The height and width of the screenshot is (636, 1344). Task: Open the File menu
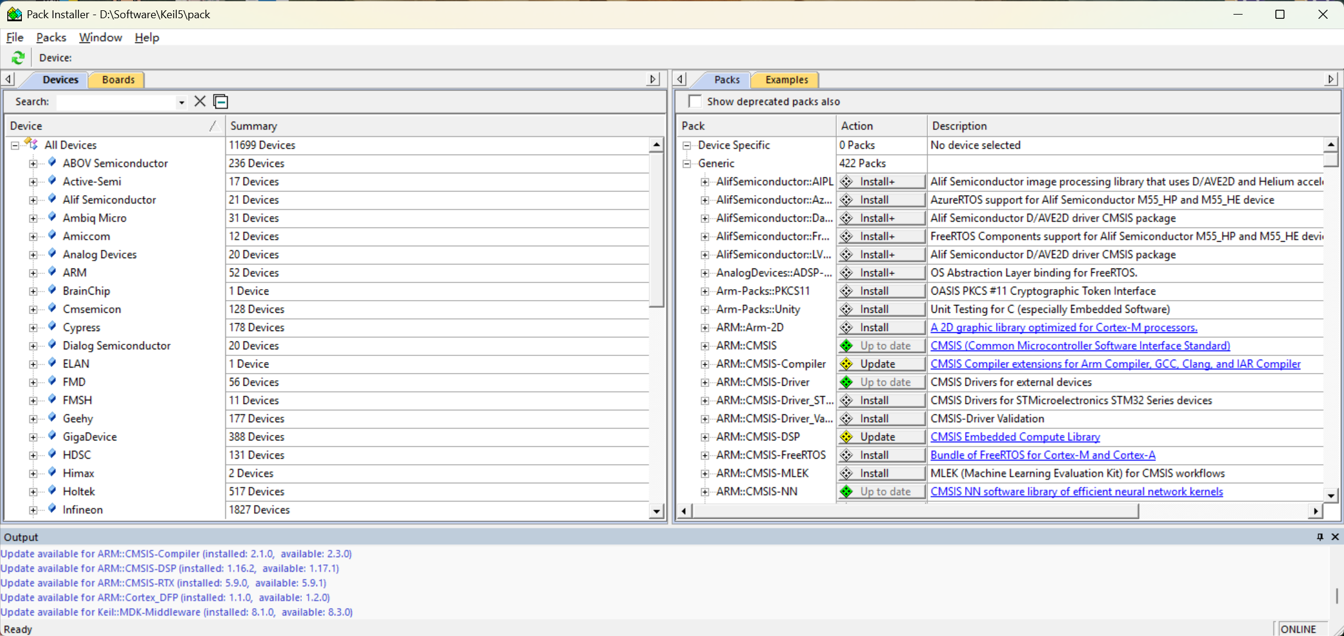pos(15,37)
